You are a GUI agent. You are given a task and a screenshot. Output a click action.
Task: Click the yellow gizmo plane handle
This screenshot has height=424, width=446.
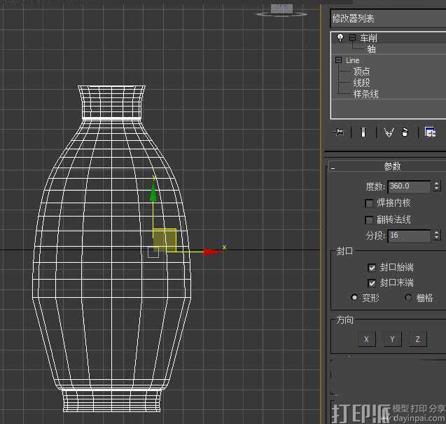click(165, 239)
